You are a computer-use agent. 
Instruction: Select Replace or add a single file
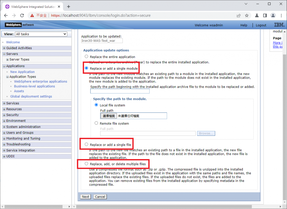(86, 144)
